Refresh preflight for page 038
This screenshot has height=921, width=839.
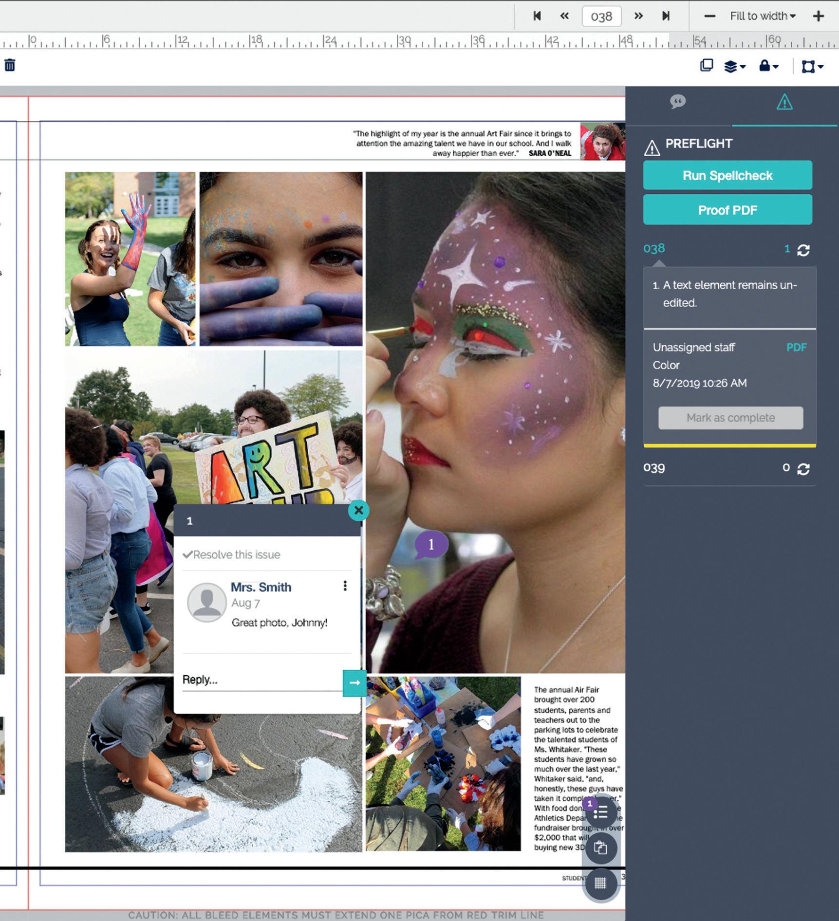(x=803, y=250)
